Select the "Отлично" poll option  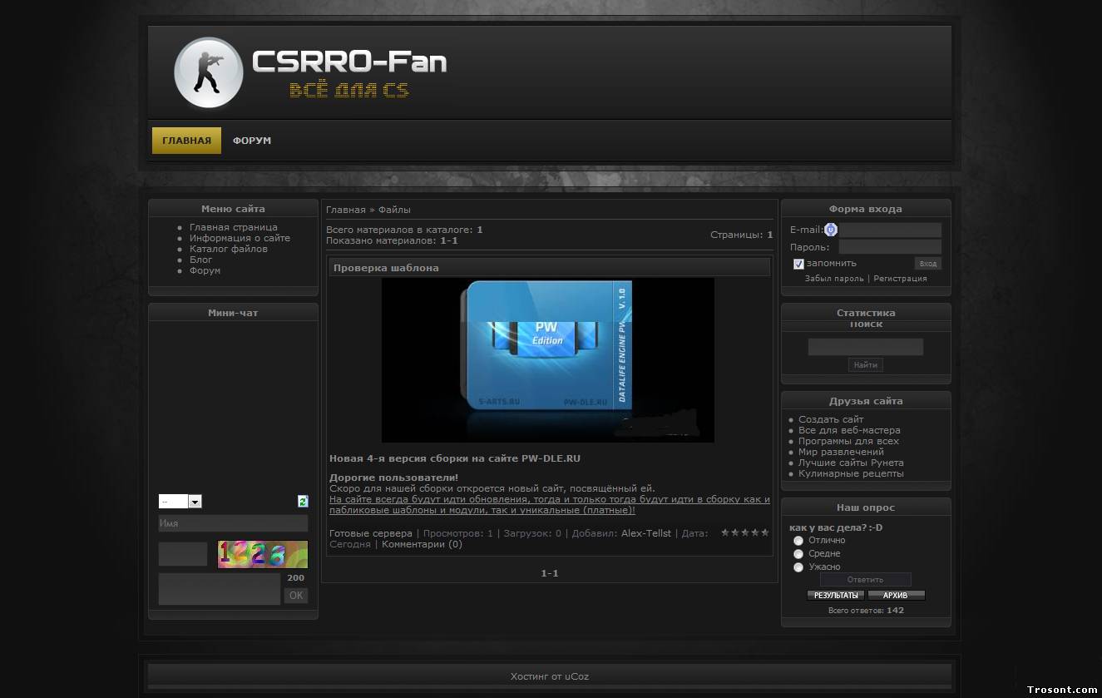(x=798, y=541)
